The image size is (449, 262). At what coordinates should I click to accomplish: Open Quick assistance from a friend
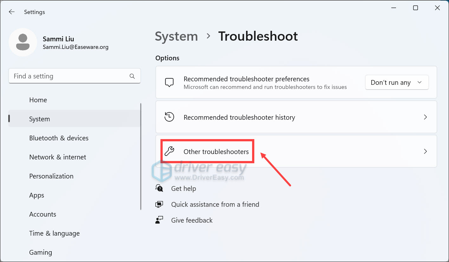pos(215,205)
